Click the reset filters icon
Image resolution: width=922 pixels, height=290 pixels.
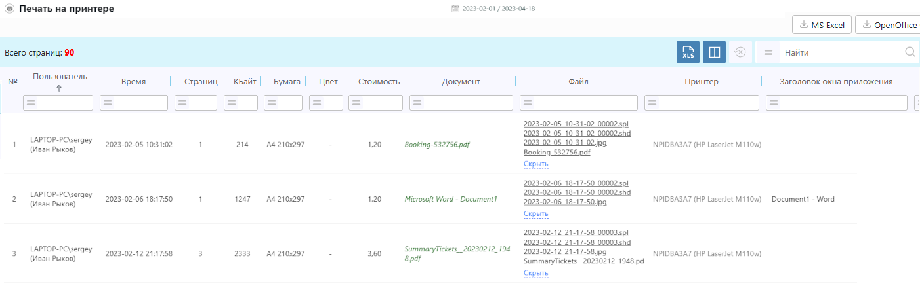(x=740, y=52)
